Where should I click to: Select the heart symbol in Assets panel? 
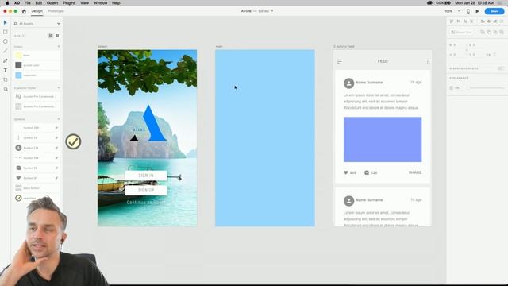[x=18, y=178]
